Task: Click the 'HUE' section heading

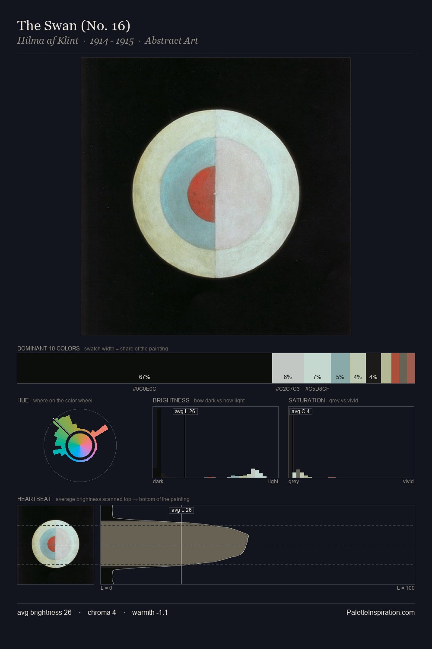Action: (x=23, y=400)
